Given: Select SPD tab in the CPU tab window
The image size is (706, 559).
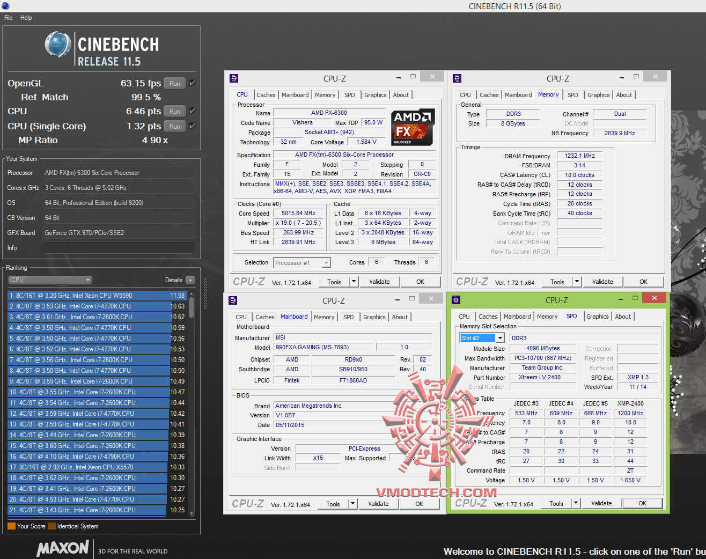Looking at the screenshot, I should click(x=350, y=95).
